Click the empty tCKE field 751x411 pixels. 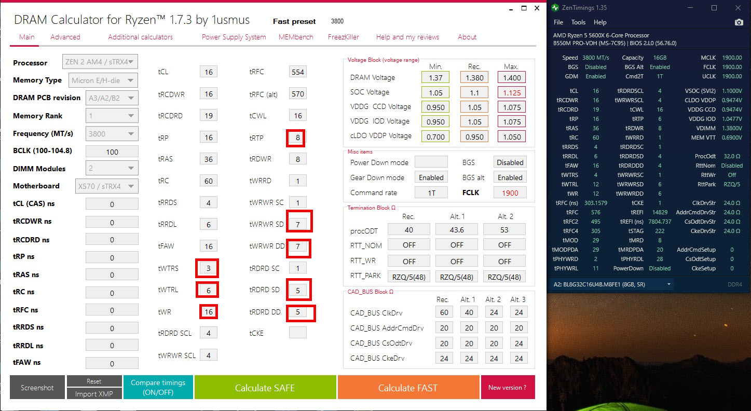pos(297,333)
